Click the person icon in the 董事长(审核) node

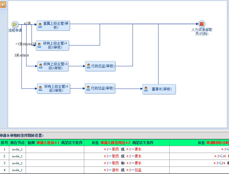146,89
